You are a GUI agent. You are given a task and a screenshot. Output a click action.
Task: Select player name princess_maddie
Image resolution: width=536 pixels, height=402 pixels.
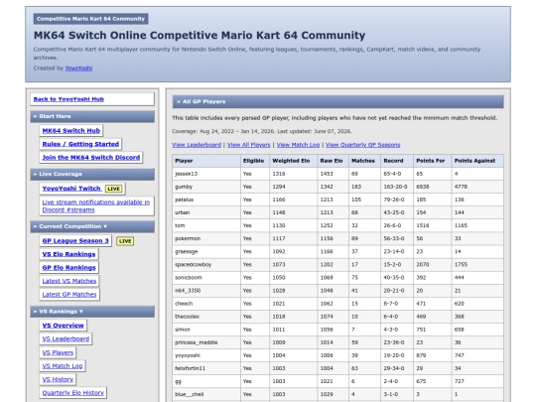pos(197,342)
